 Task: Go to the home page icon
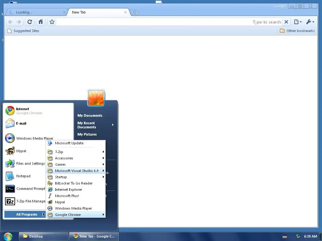coord(41,22)
